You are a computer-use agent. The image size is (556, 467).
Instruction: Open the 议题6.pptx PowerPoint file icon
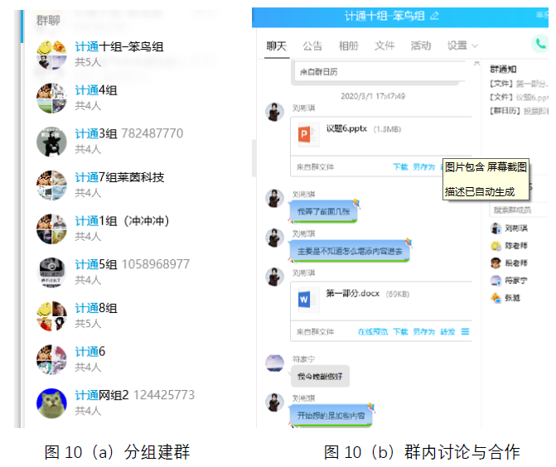pos(307,132)
